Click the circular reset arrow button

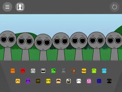(x=115, y=7)
